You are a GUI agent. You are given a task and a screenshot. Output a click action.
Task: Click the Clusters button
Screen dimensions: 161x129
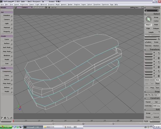pos(156,46)
